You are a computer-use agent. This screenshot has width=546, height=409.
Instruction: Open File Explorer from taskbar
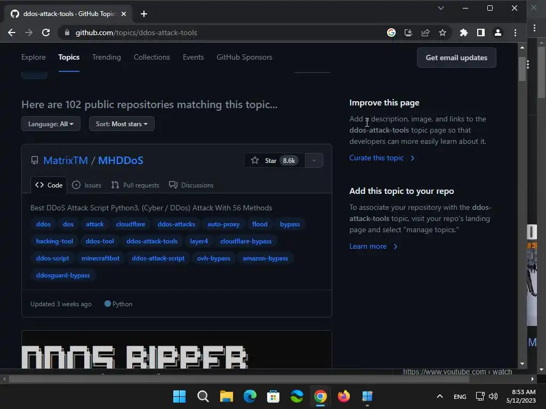(x=226, y=396)
